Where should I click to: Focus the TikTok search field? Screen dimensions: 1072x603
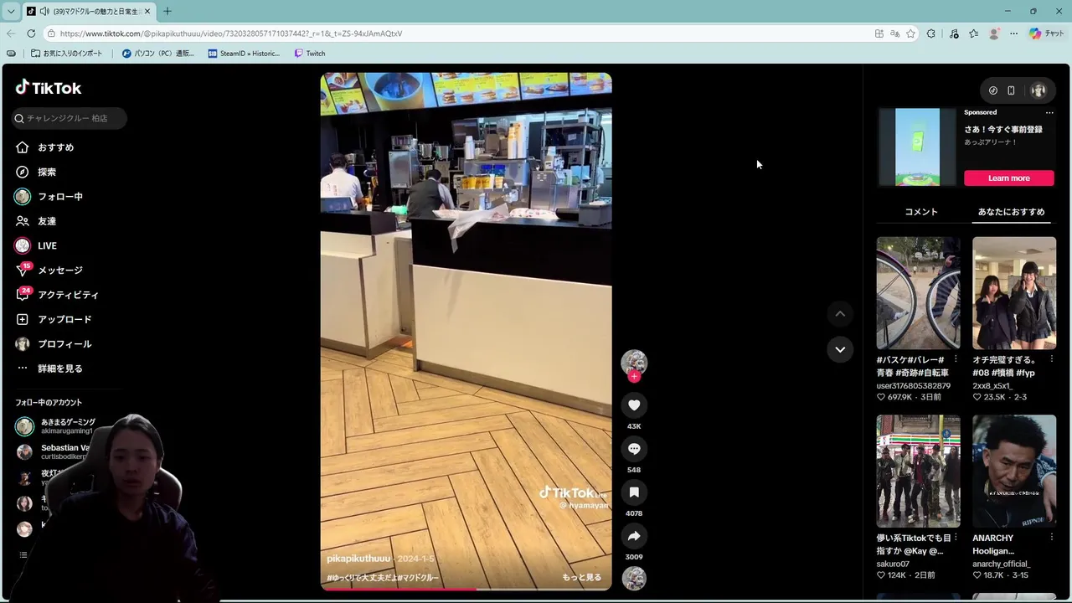(x=70, y=118)
